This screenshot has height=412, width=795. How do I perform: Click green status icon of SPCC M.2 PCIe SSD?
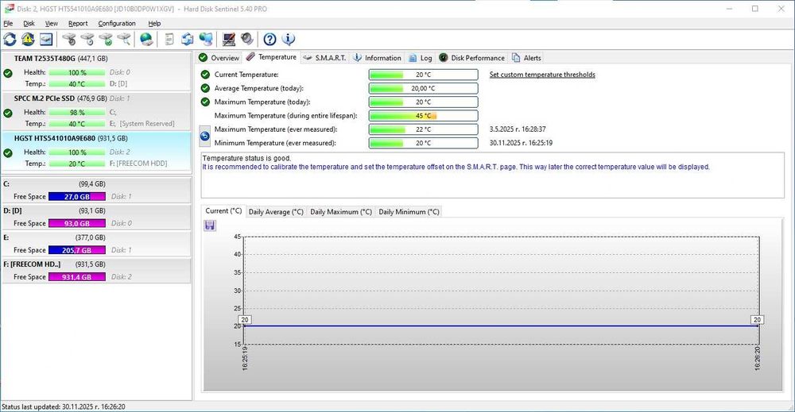pyautogui.click(x=8, y=113)
